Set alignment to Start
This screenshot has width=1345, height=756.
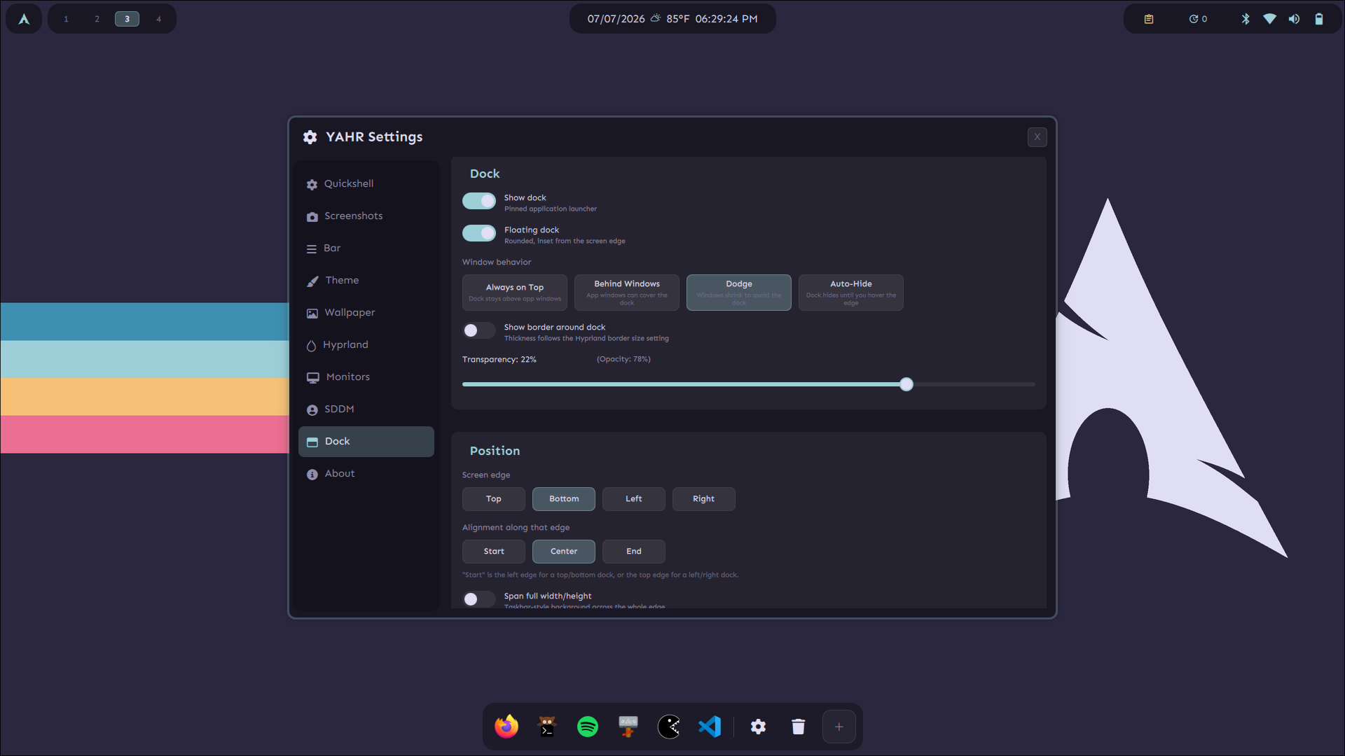(494, 552)
